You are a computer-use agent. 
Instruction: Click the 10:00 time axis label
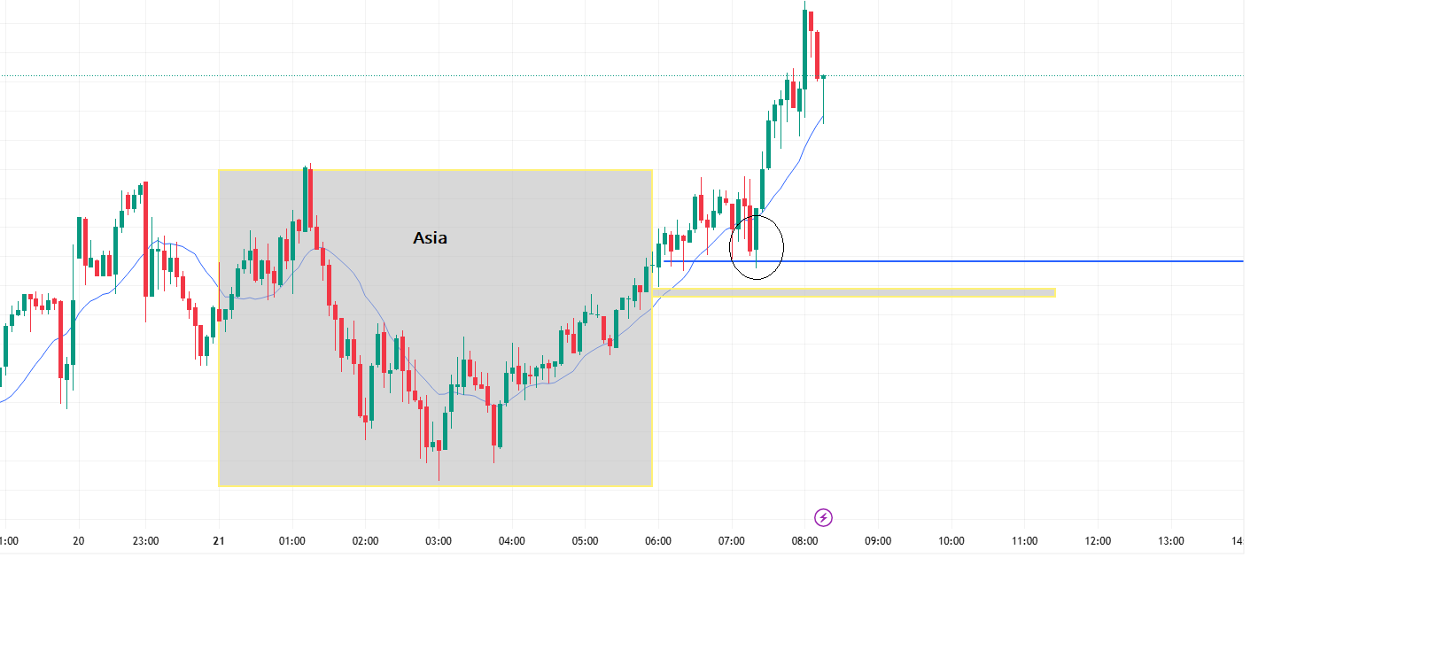point(951,541)
